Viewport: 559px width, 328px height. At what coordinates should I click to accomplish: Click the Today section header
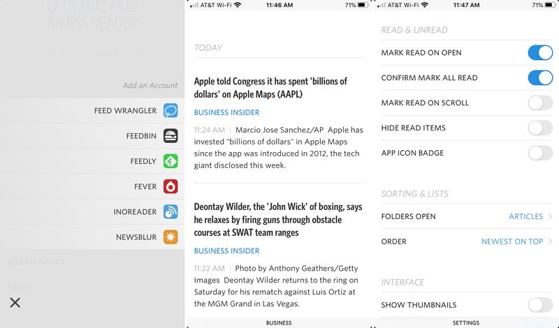tap(208, 47)
